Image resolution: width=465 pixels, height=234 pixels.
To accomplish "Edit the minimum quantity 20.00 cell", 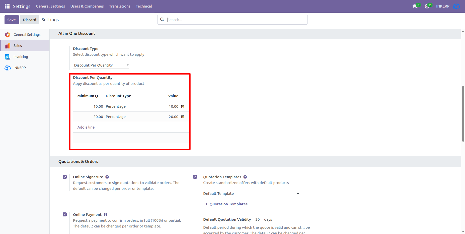I will coord(98,117).
